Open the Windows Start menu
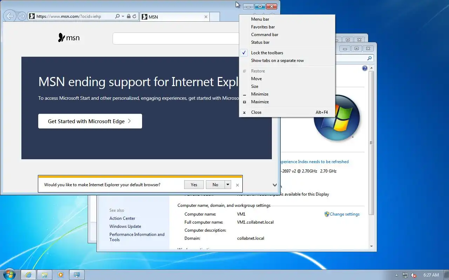Image resolution: width=449 pixels, height=280 pixels. click(x=9, y=274)
